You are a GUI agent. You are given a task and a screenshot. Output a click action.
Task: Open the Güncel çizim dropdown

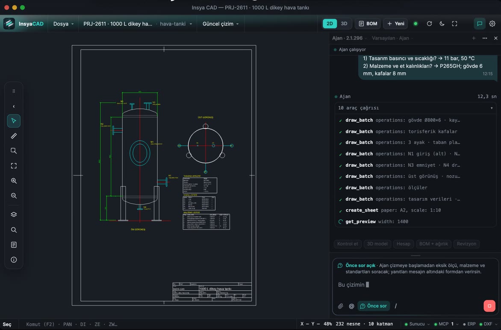[x=221, y=24]
